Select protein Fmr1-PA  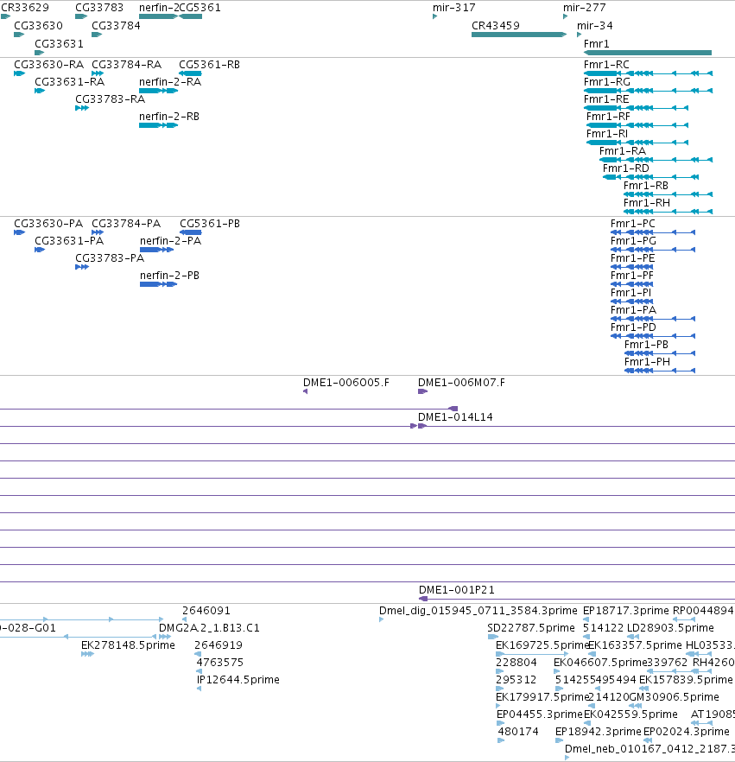(x=653, y=319)
